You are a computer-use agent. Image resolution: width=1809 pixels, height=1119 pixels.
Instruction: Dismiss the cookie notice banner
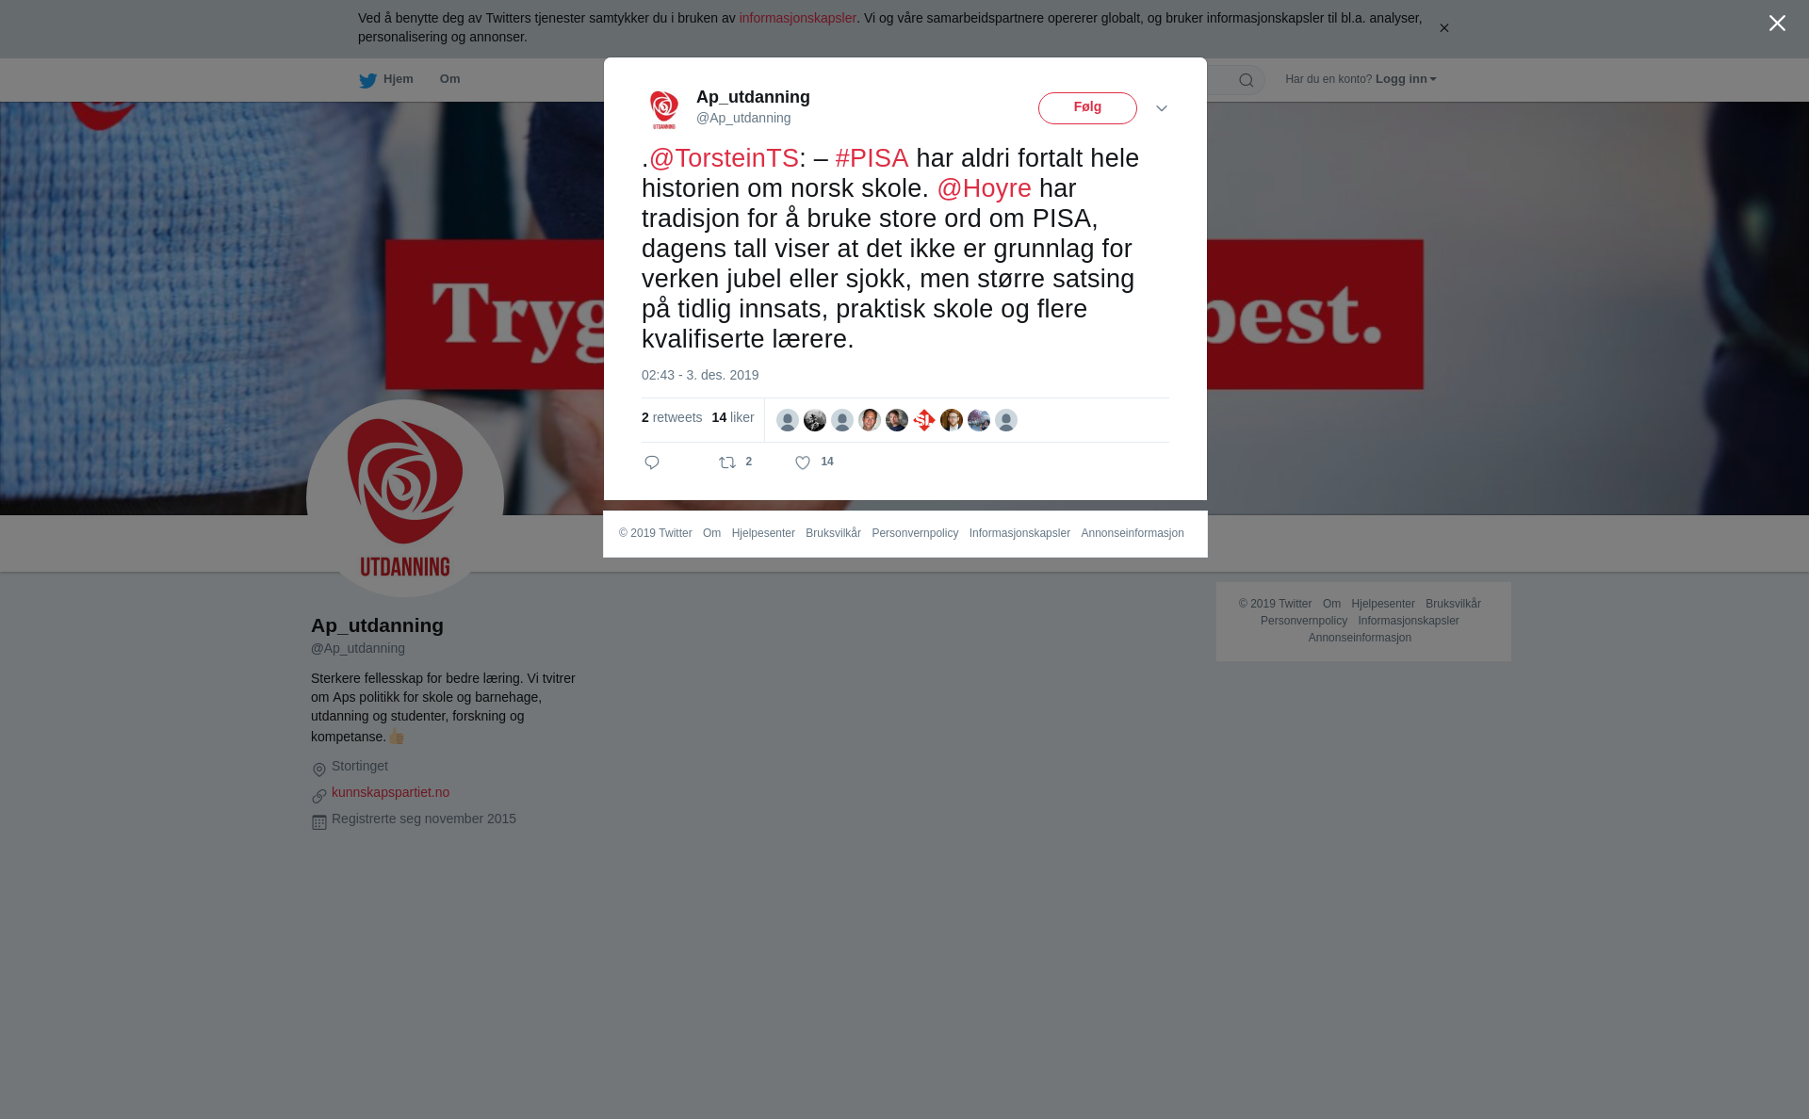[1443, 28]
